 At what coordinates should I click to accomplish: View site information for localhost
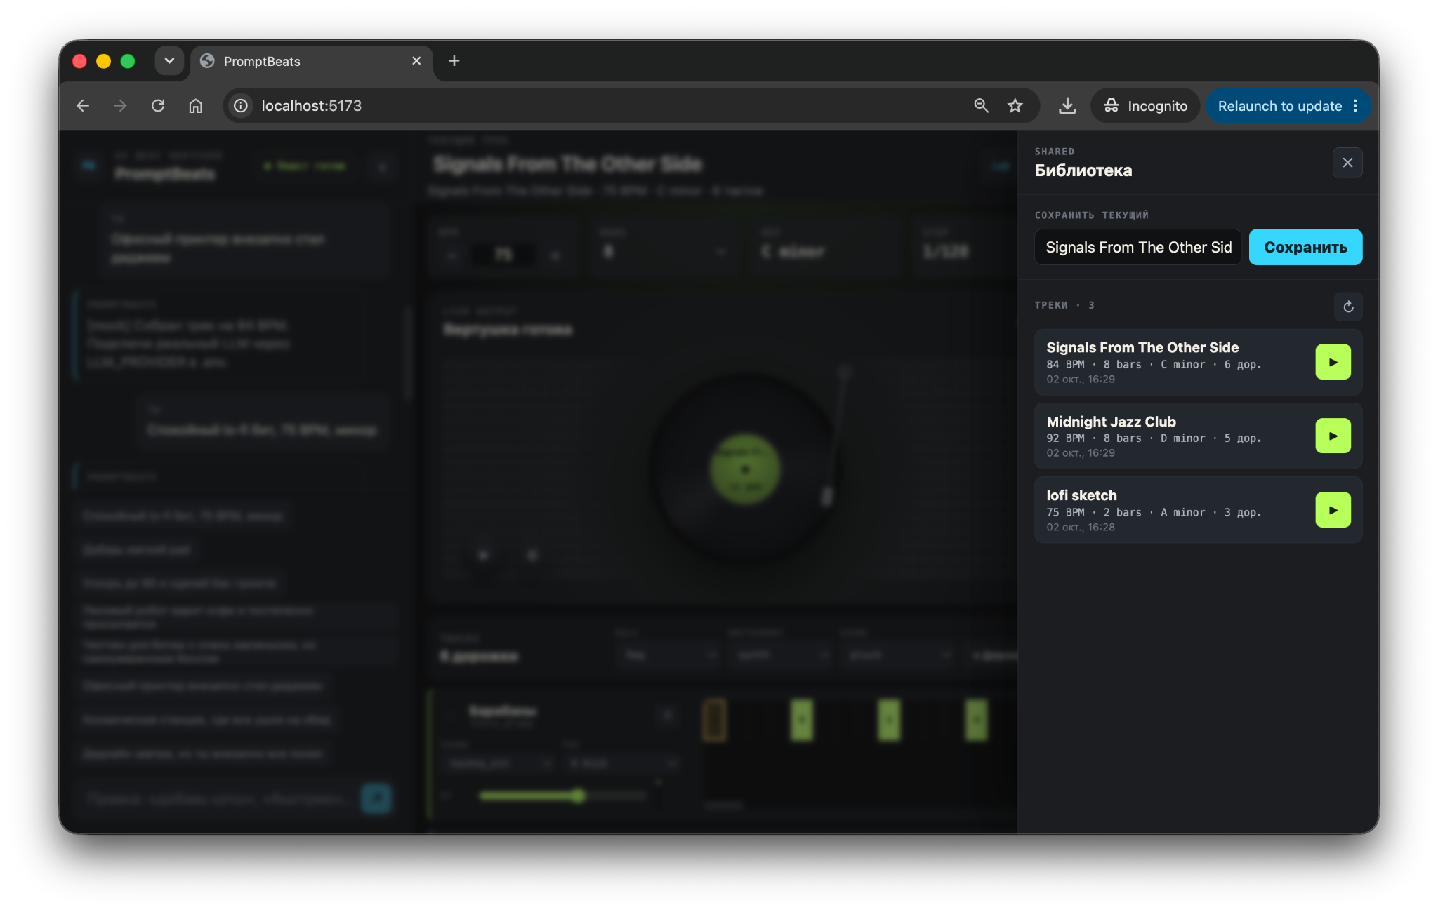point(241,106)
